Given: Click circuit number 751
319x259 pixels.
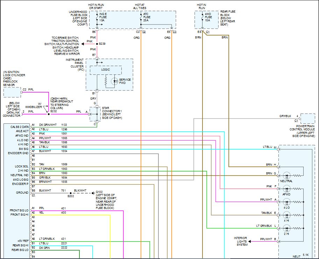Looking at the screenshot, I should click(63, 190).
